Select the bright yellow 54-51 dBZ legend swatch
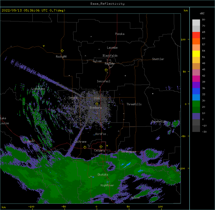This screenshot has width=215, height=210. click(196, 54)
